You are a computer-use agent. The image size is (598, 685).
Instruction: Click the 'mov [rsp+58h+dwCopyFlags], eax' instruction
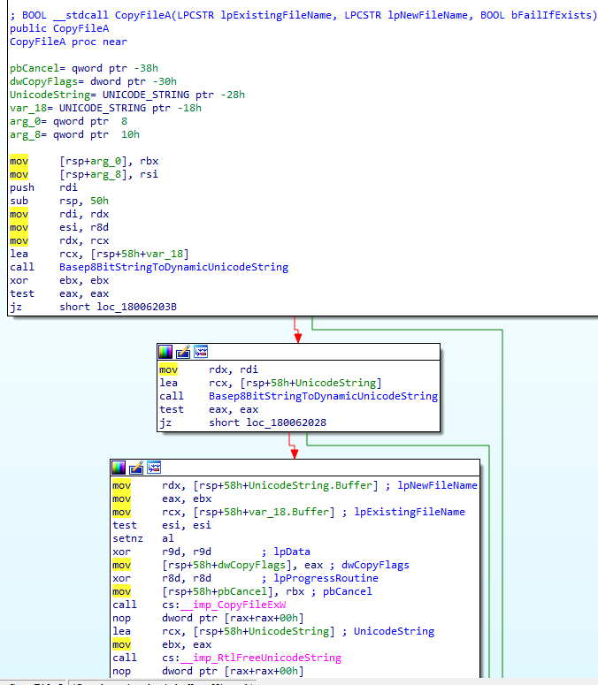(x=218, y=565)
